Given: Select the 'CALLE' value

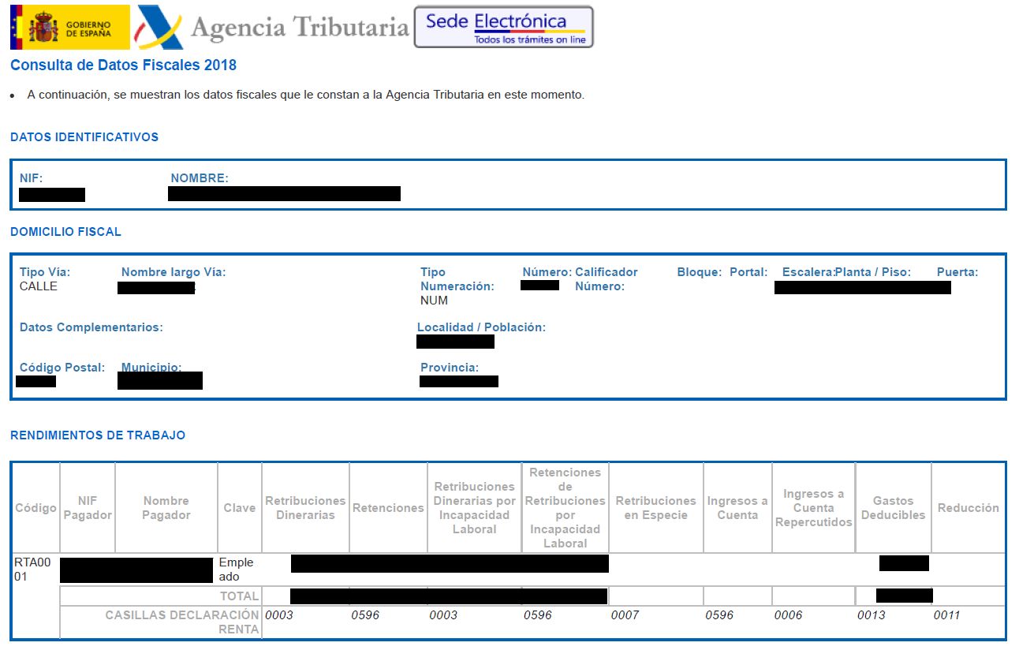Looking at the screenshot, I should (x=39, y=286).
